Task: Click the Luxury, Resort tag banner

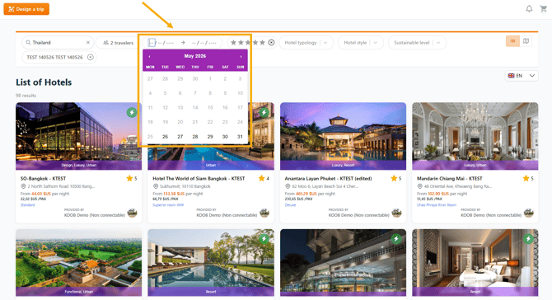Action: (x=343, y=165)
